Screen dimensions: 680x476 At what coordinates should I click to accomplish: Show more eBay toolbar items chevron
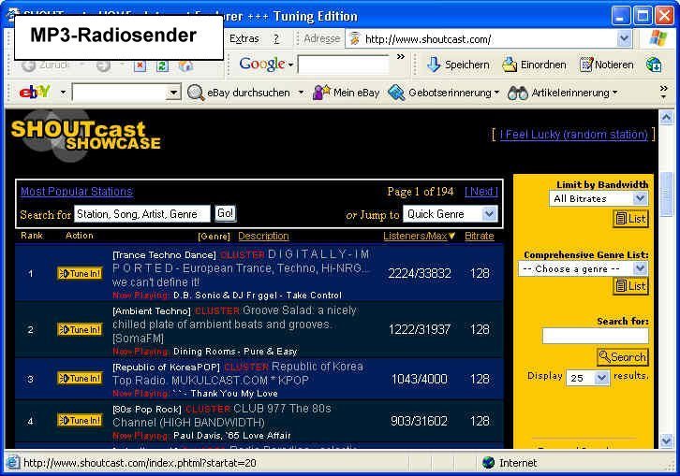663,91
